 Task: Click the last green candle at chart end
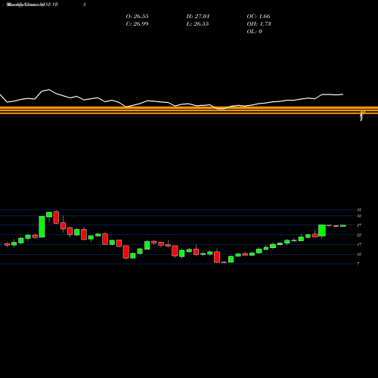tap(343, 226)
